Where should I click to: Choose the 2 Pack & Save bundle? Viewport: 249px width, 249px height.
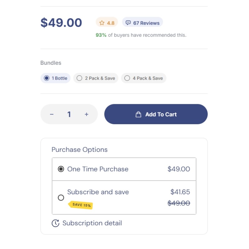[96, 78]
